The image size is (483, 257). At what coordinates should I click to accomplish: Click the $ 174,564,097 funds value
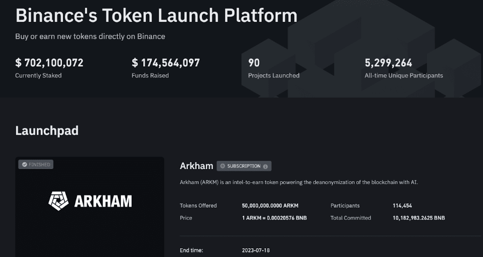[x=166, y=63]
